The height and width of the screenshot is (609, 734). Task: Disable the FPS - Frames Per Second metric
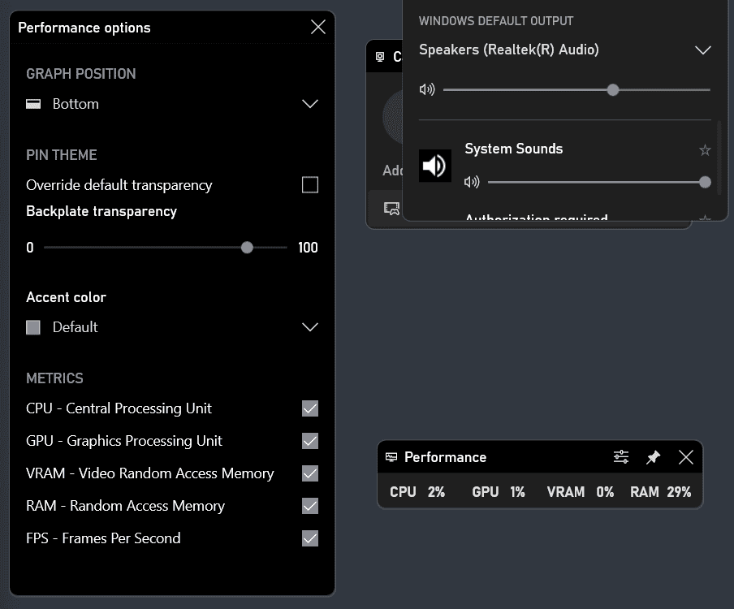tap(309, 538)
